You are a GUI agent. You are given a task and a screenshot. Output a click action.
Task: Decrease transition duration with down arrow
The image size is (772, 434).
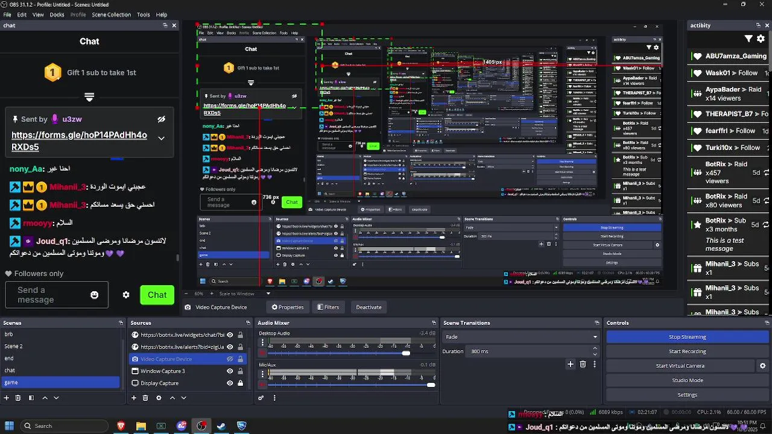coord(595,354)
